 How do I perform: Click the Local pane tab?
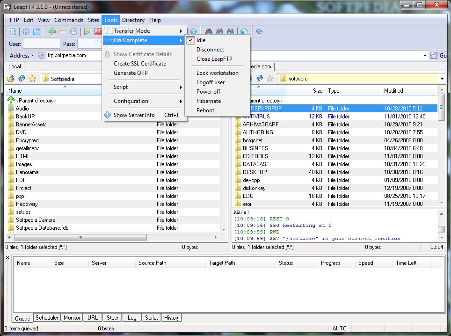(15, 66)
